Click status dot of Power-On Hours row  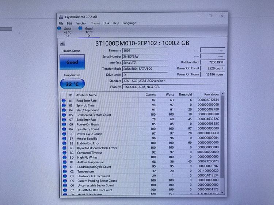tap(64, 124)
